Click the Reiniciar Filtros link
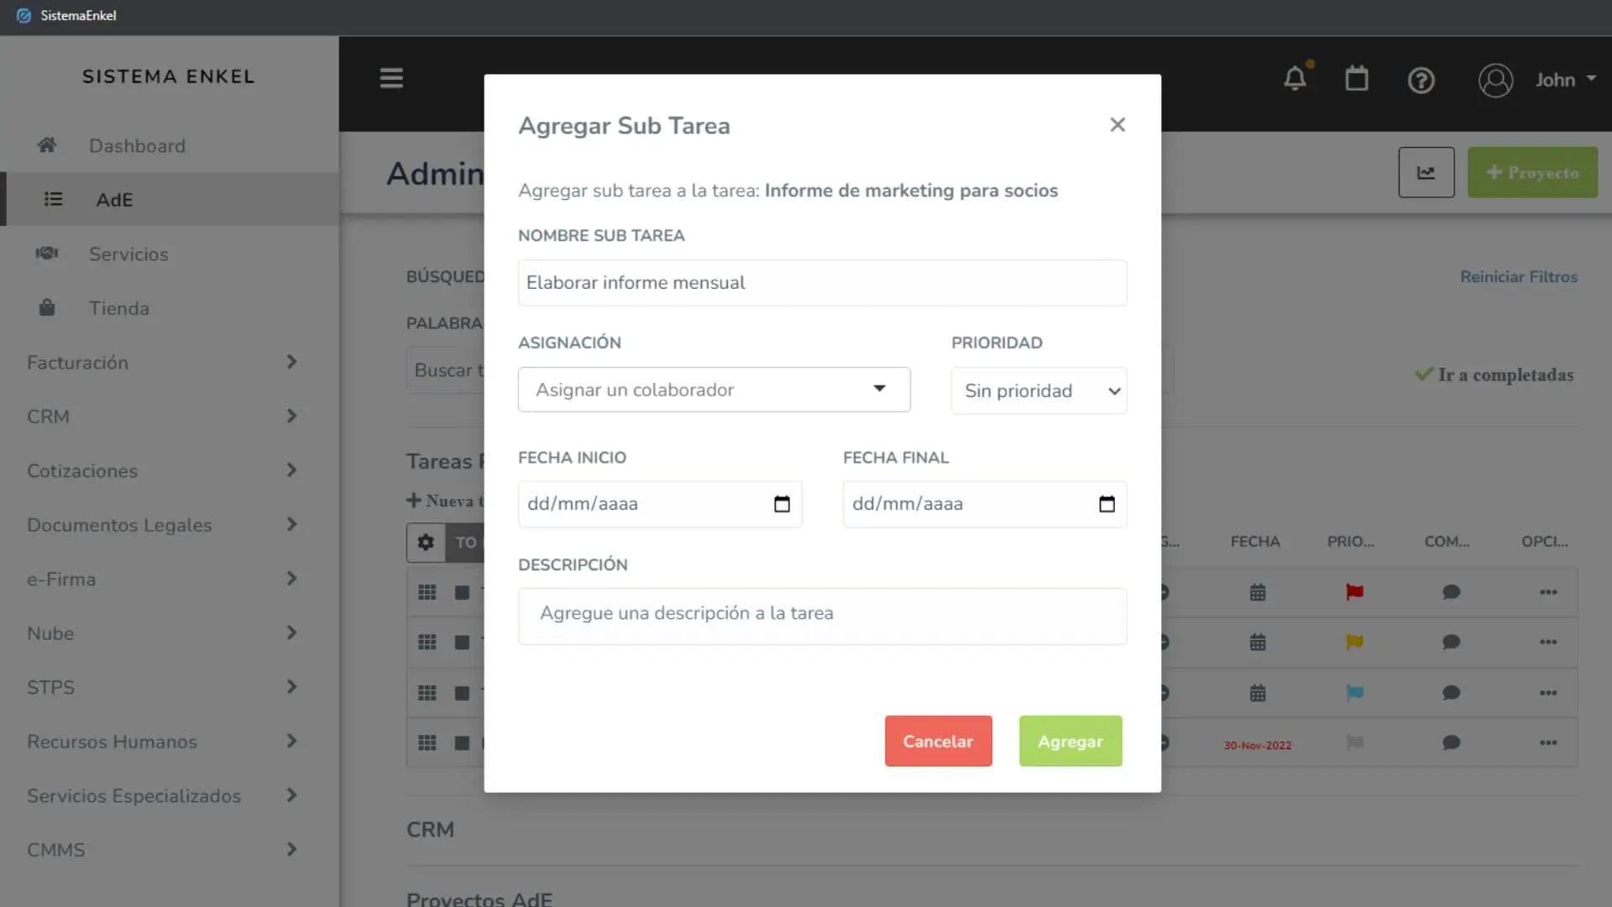The height and width of the screenshot is (907, 1612). click(1518, 276)
